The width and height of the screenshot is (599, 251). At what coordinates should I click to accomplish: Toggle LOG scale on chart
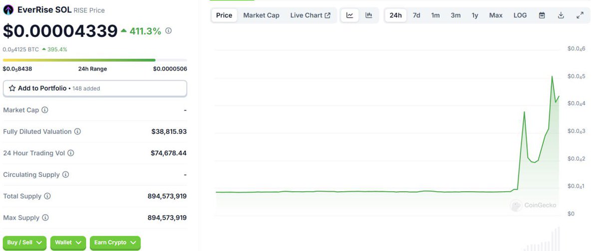point(520,15)
